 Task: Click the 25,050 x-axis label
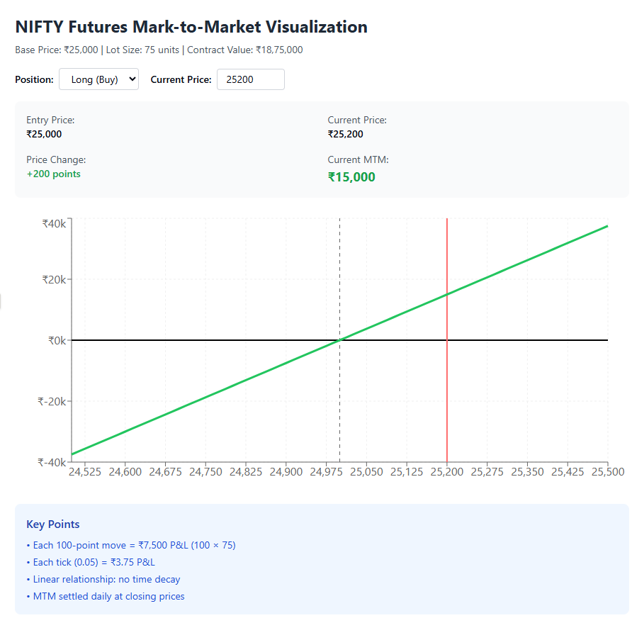click(366, 472)
